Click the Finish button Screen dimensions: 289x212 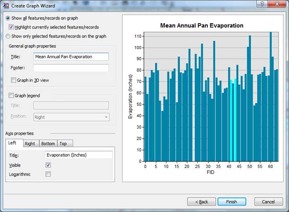(231, 202)
